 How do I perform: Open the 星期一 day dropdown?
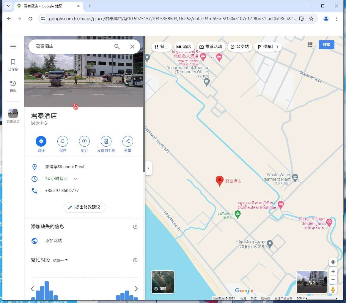(60, 261)
